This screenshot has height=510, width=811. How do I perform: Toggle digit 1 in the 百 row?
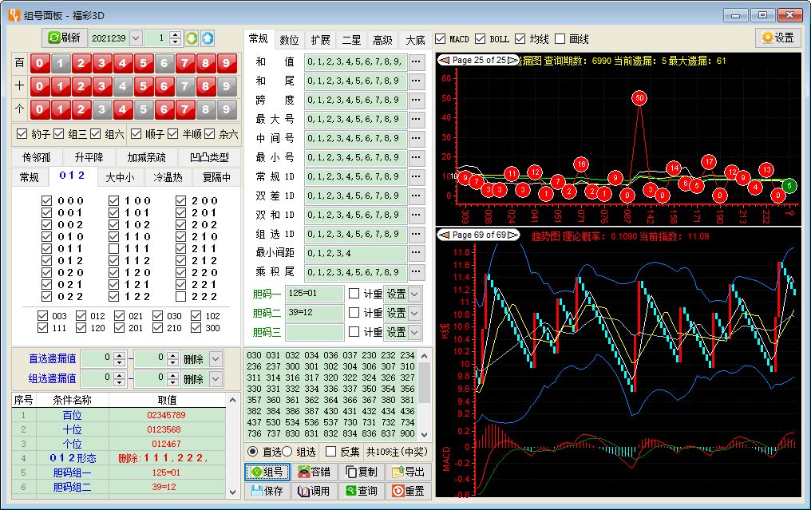coord(61,63)
